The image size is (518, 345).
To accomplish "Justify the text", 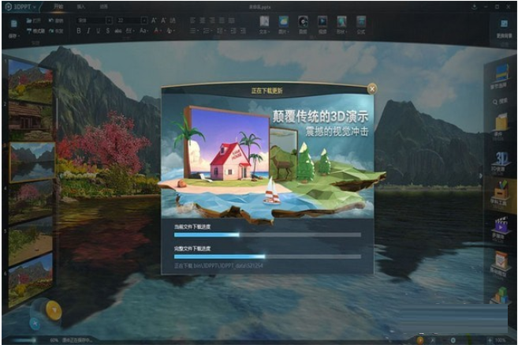I will 222,21.
